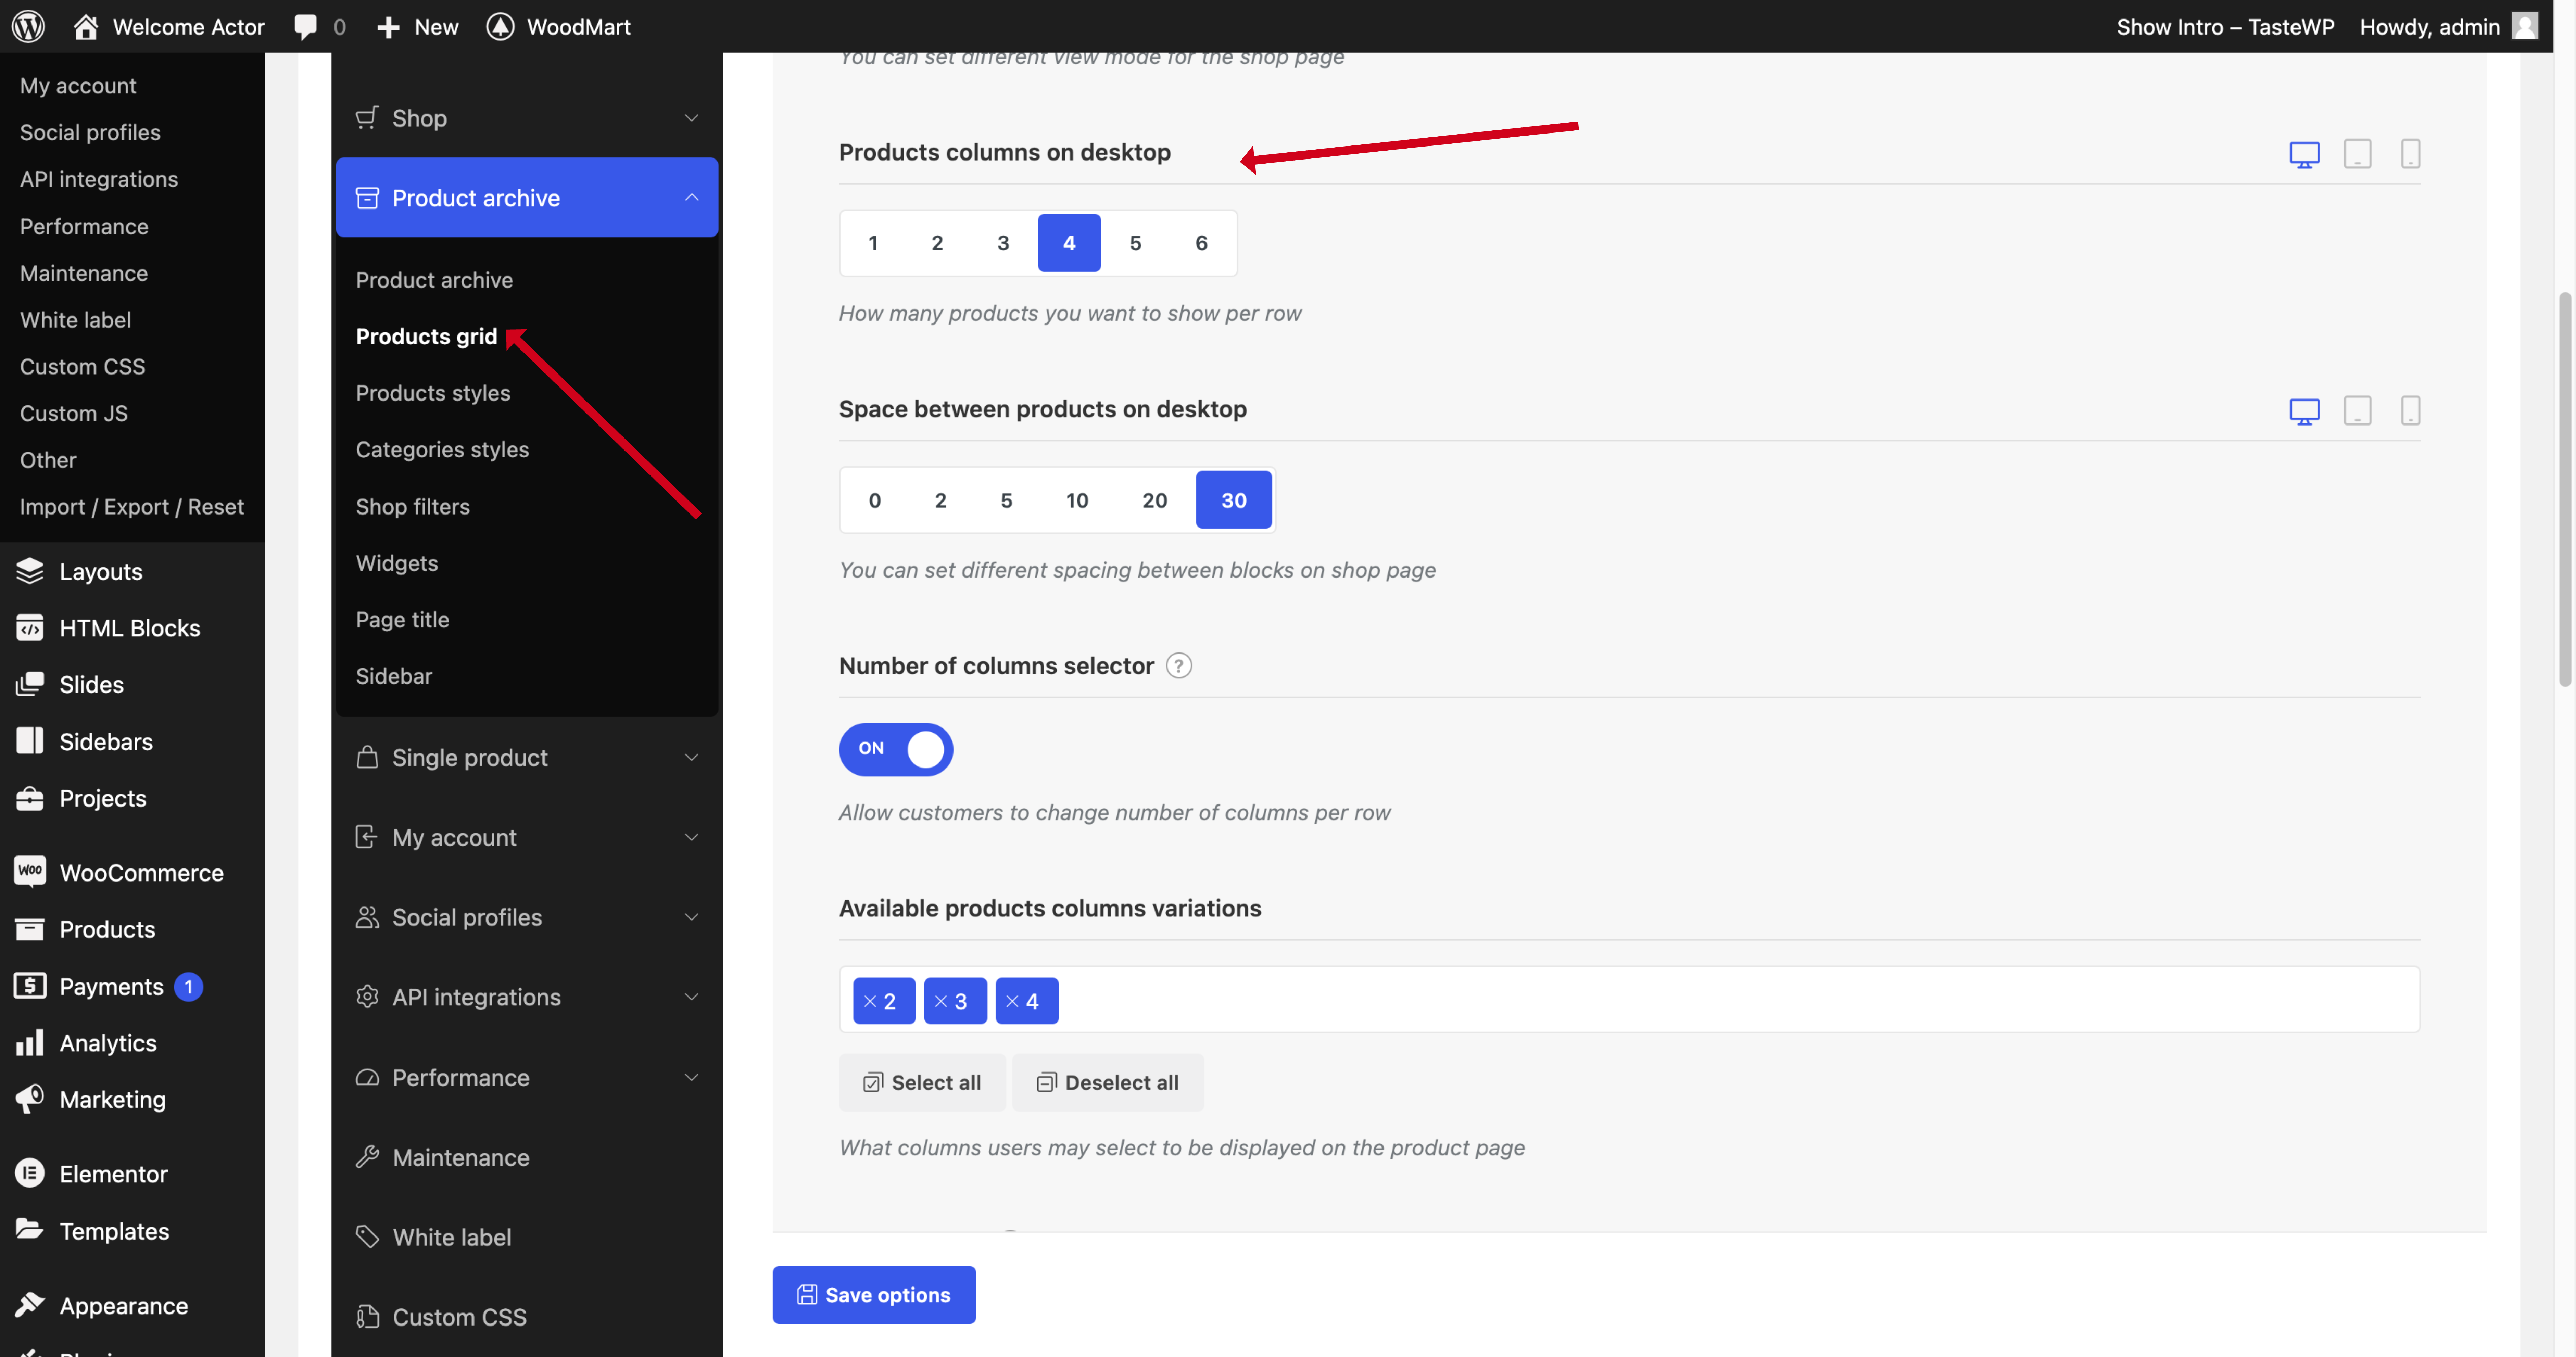
Task: Set product spacing to 20
Action: [x=1155, y=500]
